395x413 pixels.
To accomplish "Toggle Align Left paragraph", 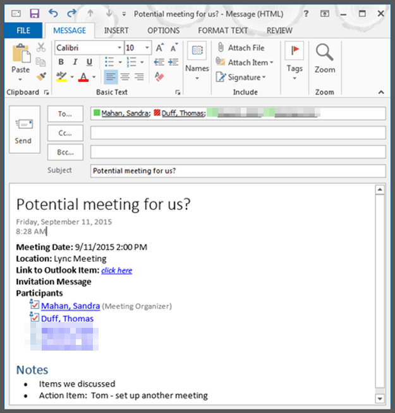I will click(x=111, y=77).
